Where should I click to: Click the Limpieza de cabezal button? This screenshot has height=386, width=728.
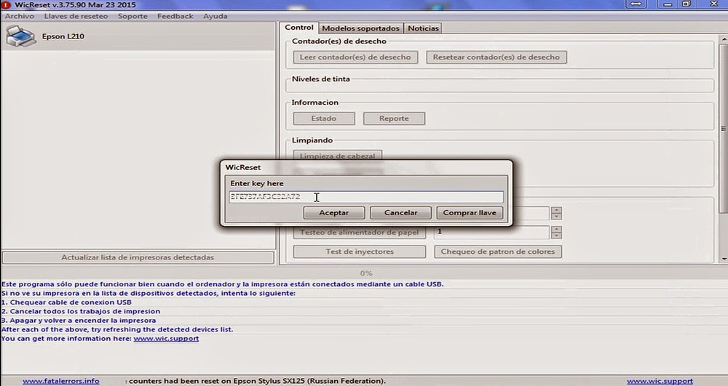[338, 156]
